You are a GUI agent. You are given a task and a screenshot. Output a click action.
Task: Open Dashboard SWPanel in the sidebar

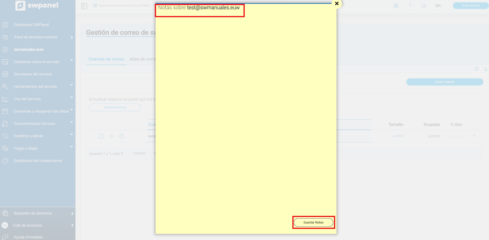pos(31,25)
